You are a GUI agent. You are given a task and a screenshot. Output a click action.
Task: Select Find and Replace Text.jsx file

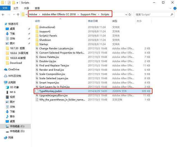point(54,66)
